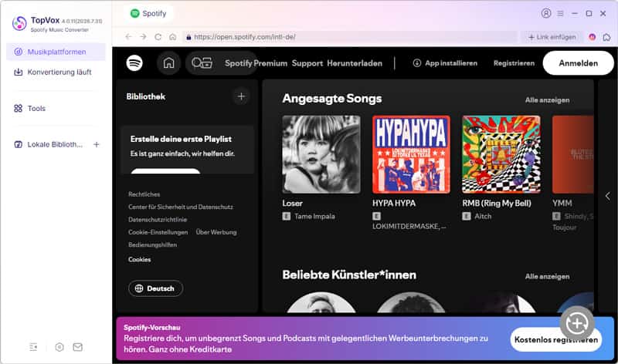Open the hamburger menu in title bar
This screenshot has width=618, height=364.
560,13
